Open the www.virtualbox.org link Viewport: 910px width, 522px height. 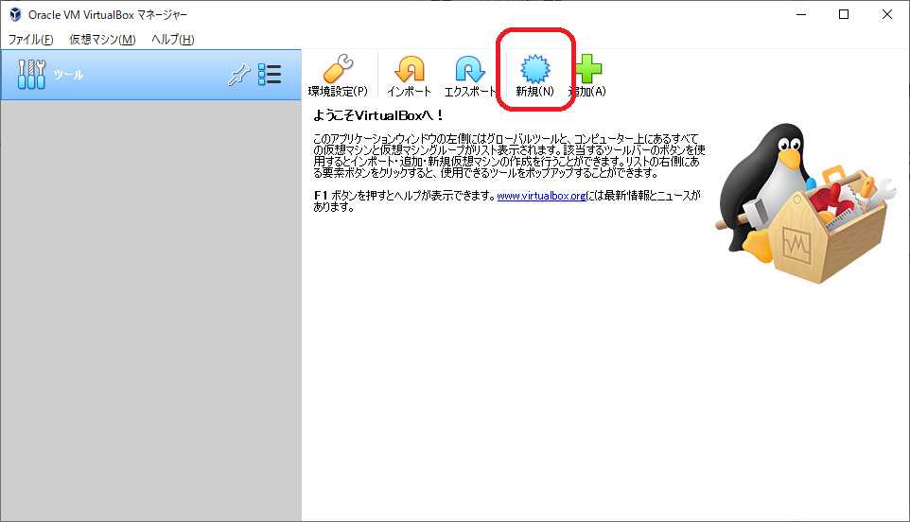(x=541, y=196)
